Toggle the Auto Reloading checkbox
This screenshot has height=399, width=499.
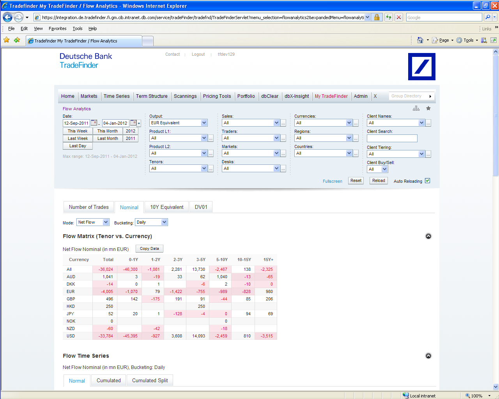(x=427, y=181)
